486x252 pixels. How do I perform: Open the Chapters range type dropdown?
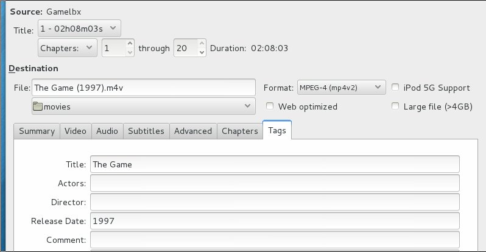(67, 48)
